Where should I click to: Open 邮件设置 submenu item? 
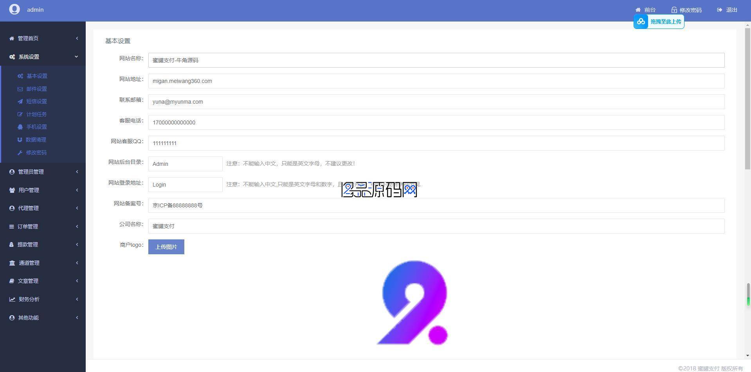pos(36,89)
